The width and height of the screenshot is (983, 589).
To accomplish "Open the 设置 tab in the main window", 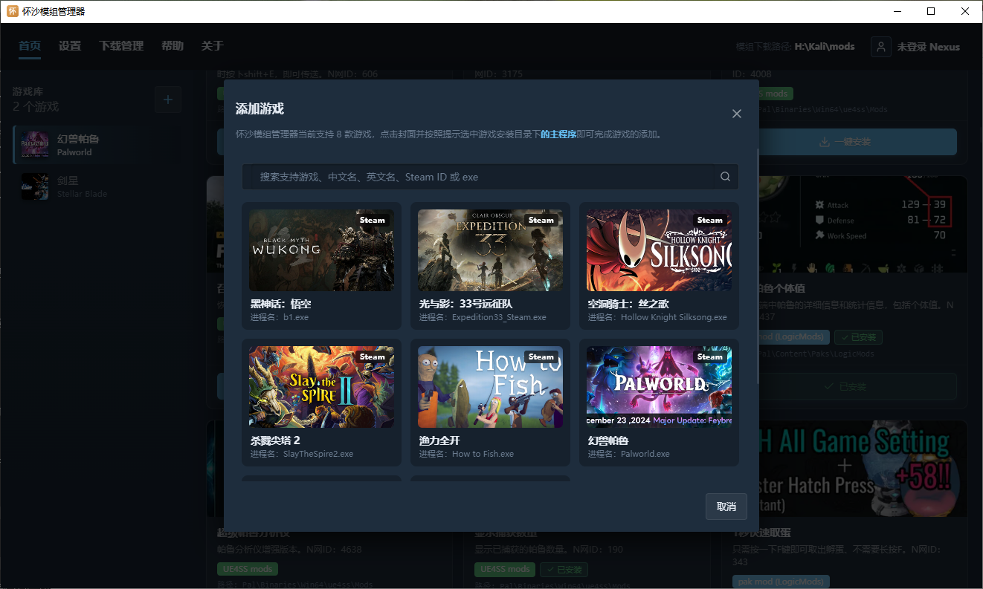I will [70, 46].
